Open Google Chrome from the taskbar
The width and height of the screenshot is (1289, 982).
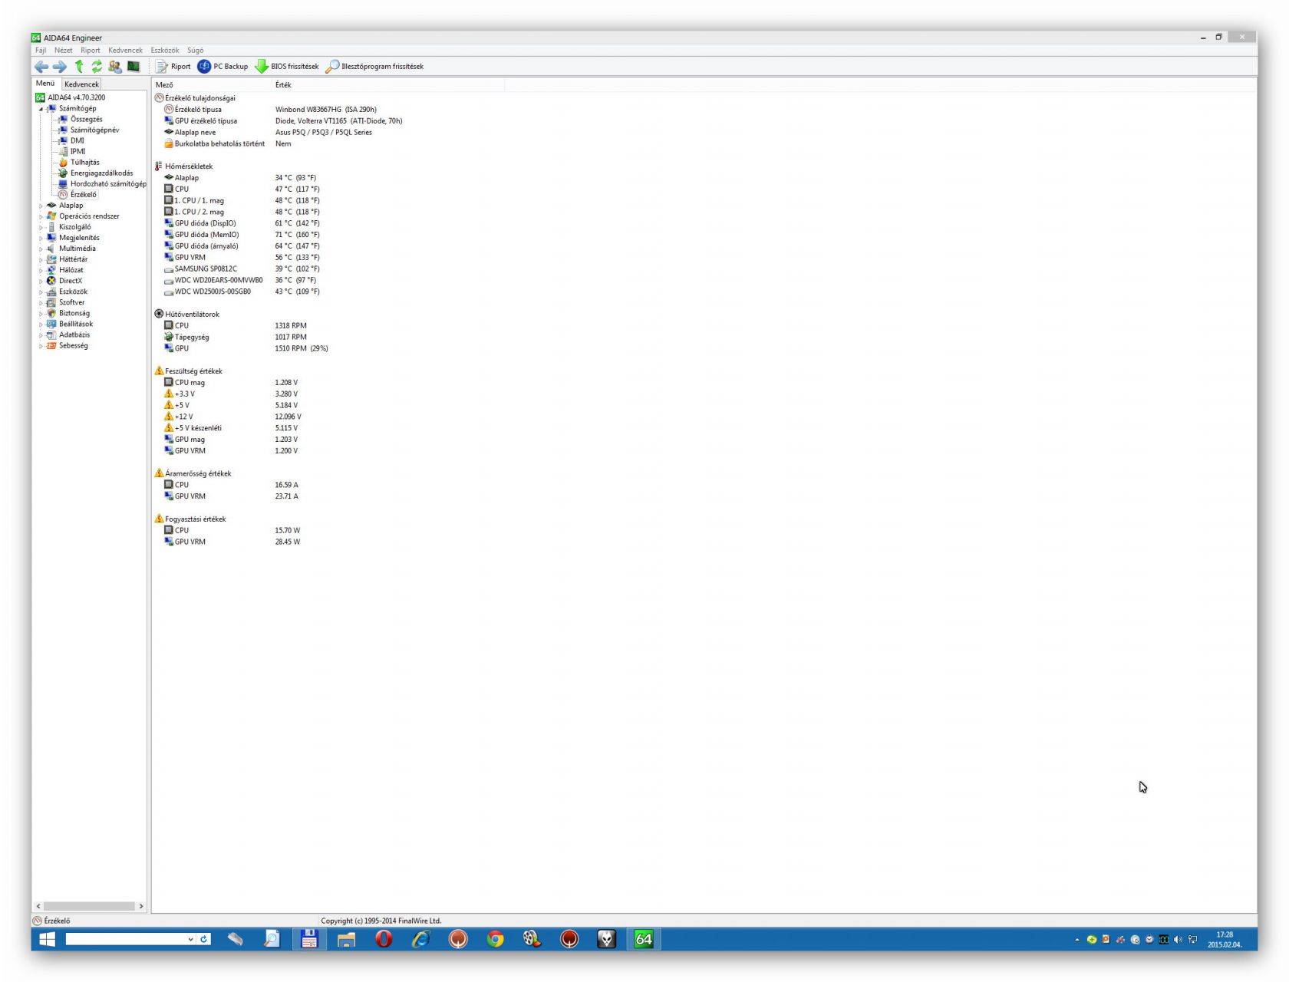click(x=495, y=939)
